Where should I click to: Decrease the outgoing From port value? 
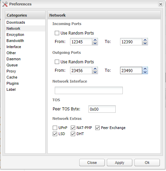(95, 72)
